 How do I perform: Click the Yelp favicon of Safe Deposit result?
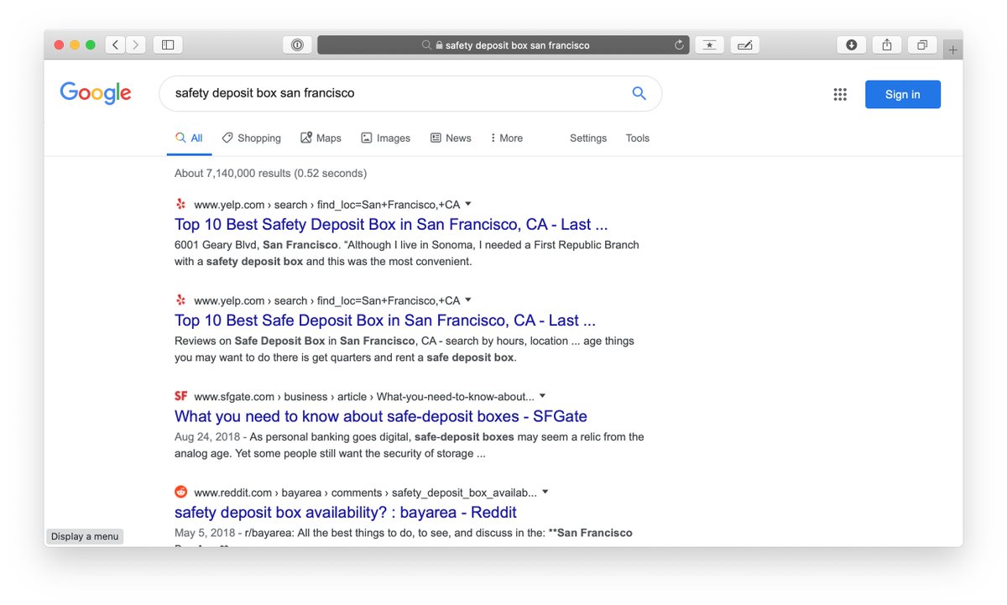click(180, 300)
